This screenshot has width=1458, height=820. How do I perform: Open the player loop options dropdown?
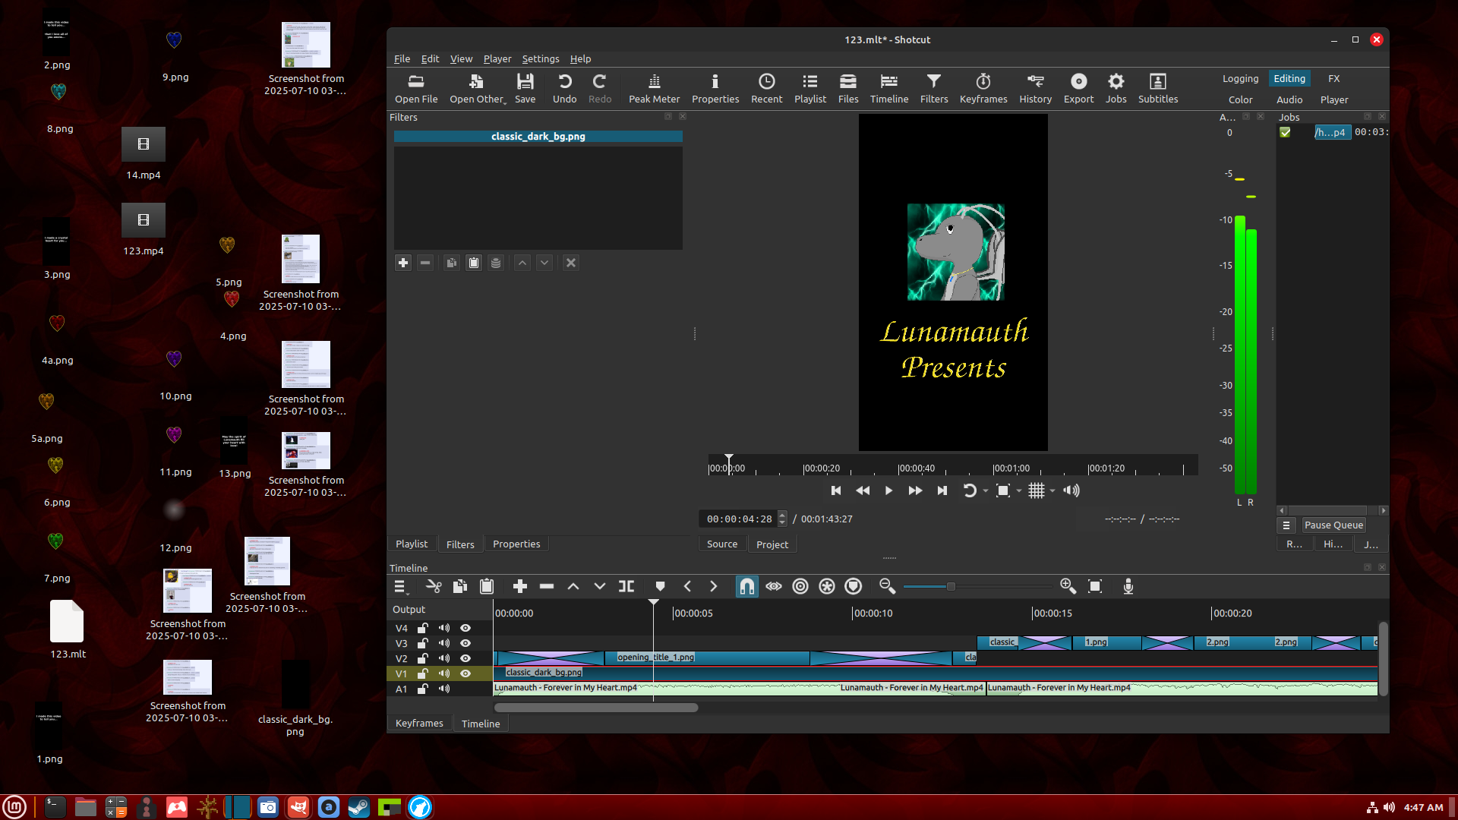coord(986,490)
